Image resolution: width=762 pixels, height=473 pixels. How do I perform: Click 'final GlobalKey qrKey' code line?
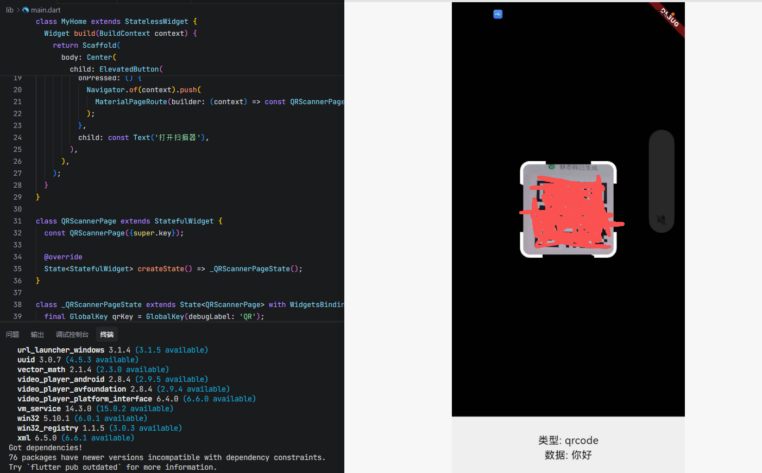[154, 317]
